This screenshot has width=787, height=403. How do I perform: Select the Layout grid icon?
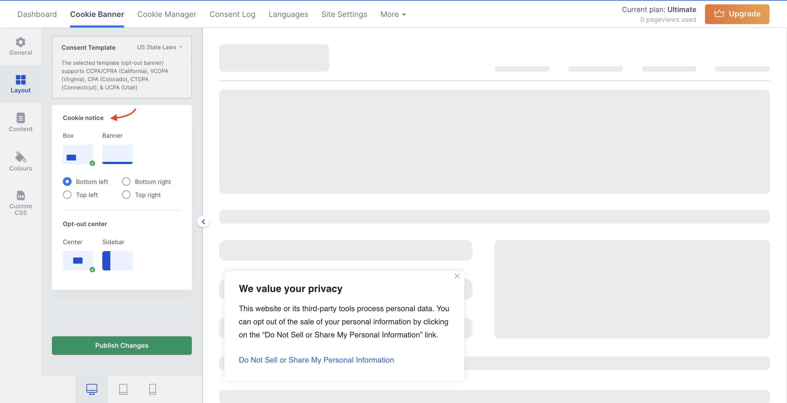[x=20, y=80]
